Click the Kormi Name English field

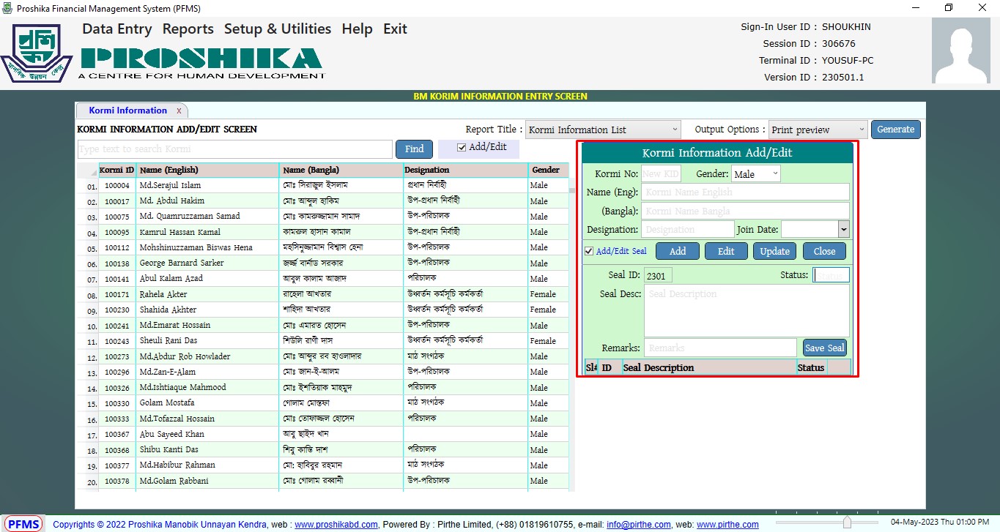pyautogui.click(x=745, y=192)
